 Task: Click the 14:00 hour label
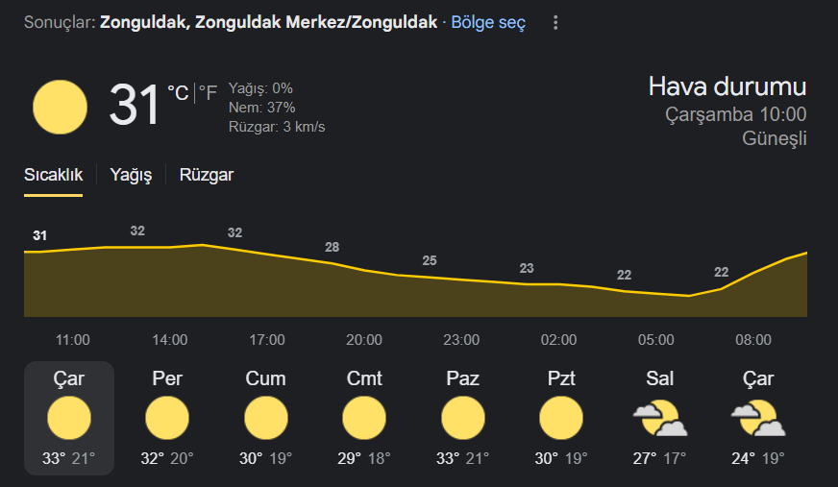169,340
